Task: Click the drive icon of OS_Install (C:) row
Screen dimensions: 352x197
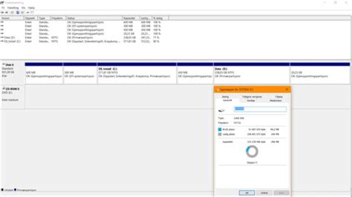Action: [2, 41]
